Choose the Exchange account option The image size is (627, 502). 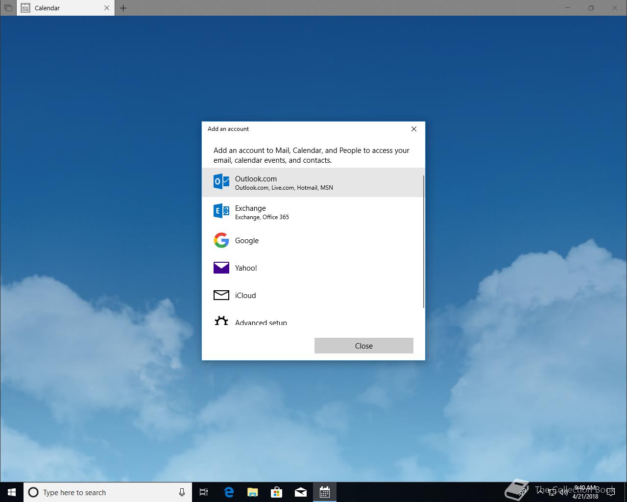tap(313, 212)
